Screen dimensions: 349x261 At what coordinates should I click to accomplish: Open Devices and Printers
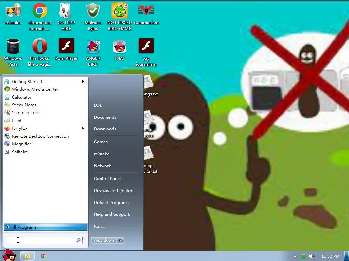click(114, 191)
